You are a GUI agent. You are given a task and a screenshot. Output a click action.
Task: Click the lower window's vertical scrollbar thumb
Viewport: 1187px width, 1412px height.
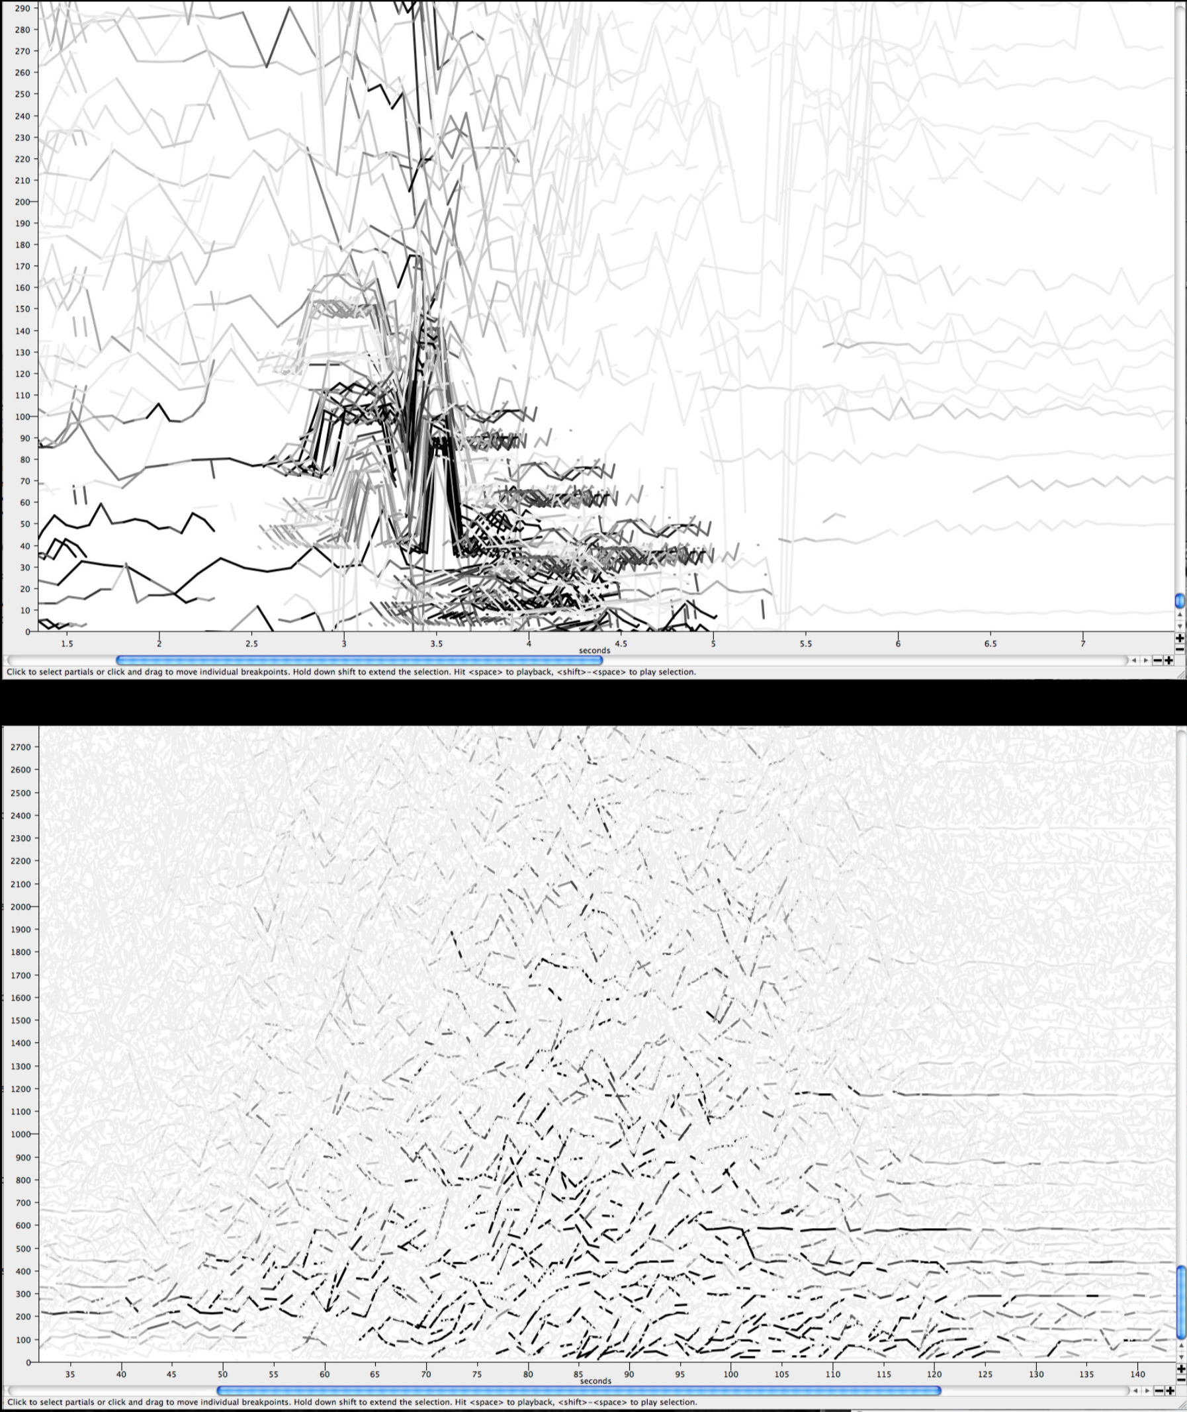pyautogui.click(x=1182, y=1302)
